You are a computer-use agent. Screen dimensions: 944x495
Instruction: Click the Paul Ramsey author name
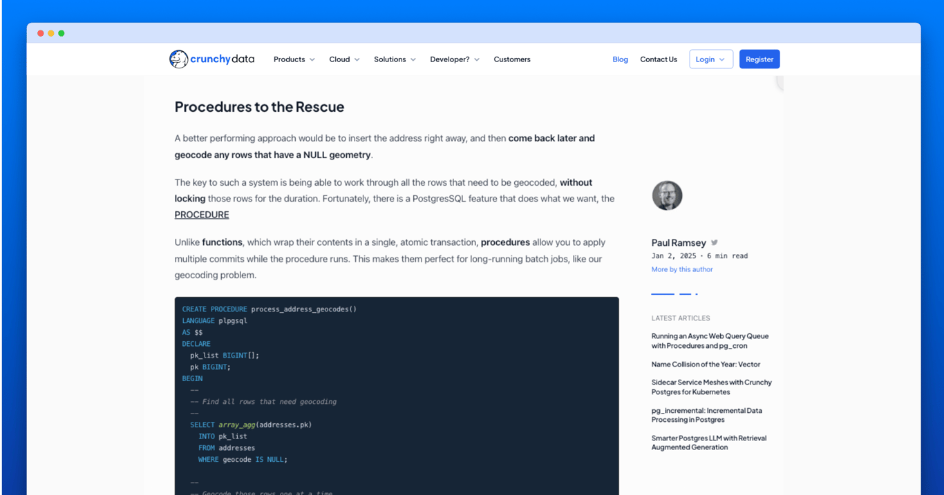679,242
